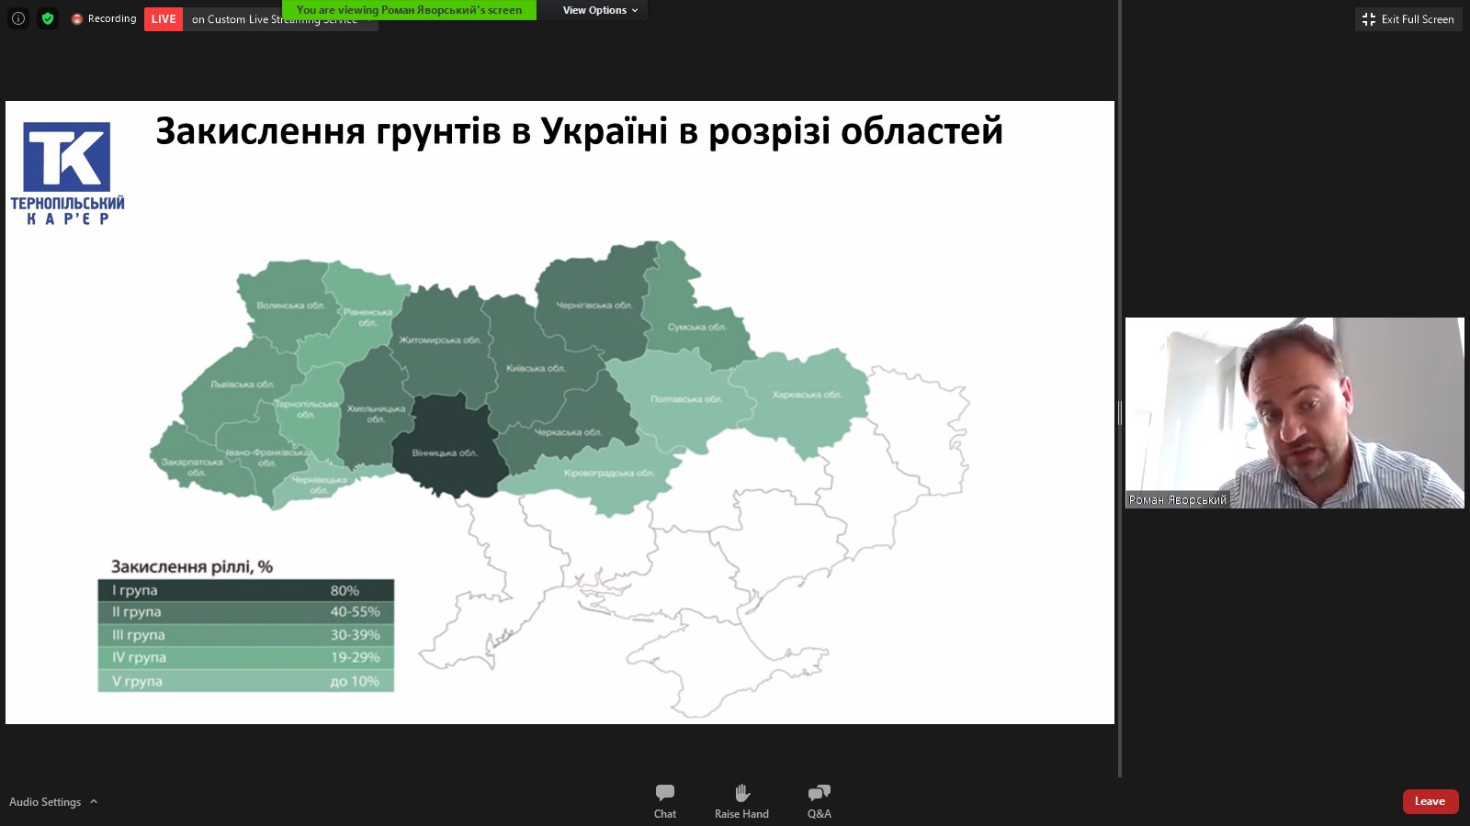The width and height of the screenshot is (1470, 826).
Task: Open the Q&A panel
Action: click(x=819, y=800)
